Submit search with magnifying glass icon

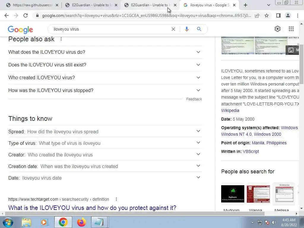(199, 29)
